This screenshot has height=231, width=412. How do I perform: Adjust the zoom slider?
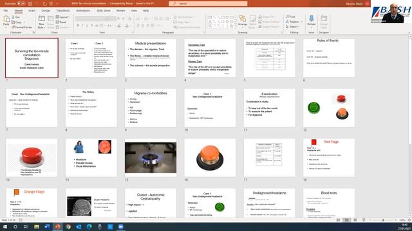pyautogui.click(x=383, y=220)
